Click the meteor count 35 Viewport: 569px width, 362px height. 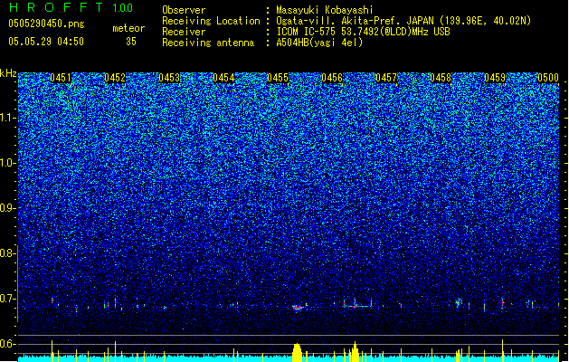point(131,42)
